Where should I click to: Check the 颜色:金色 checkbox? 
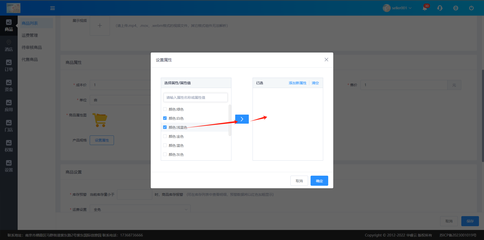[165, 136]
